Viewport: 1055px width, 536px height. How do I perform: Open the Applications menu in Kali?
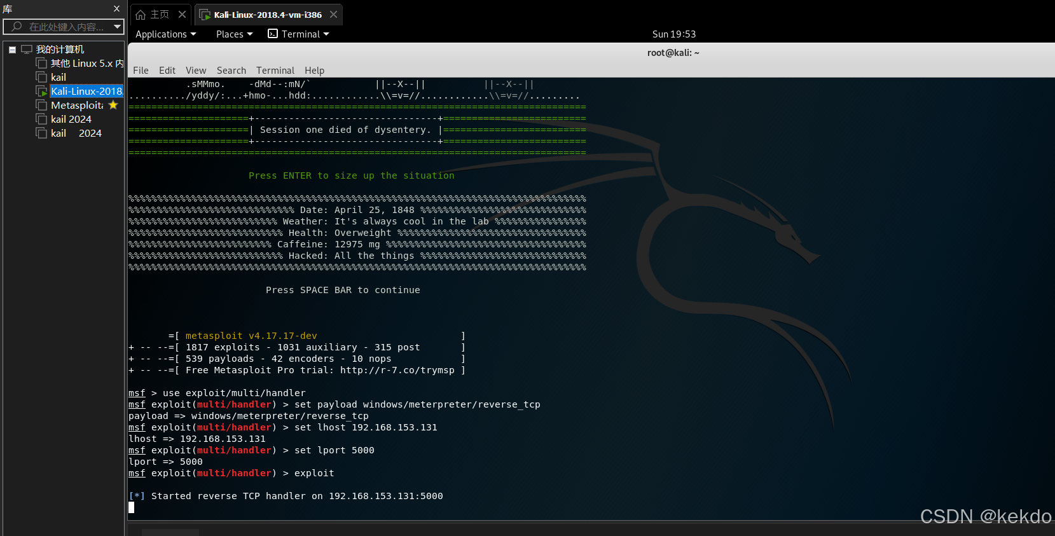click(165, 34)
